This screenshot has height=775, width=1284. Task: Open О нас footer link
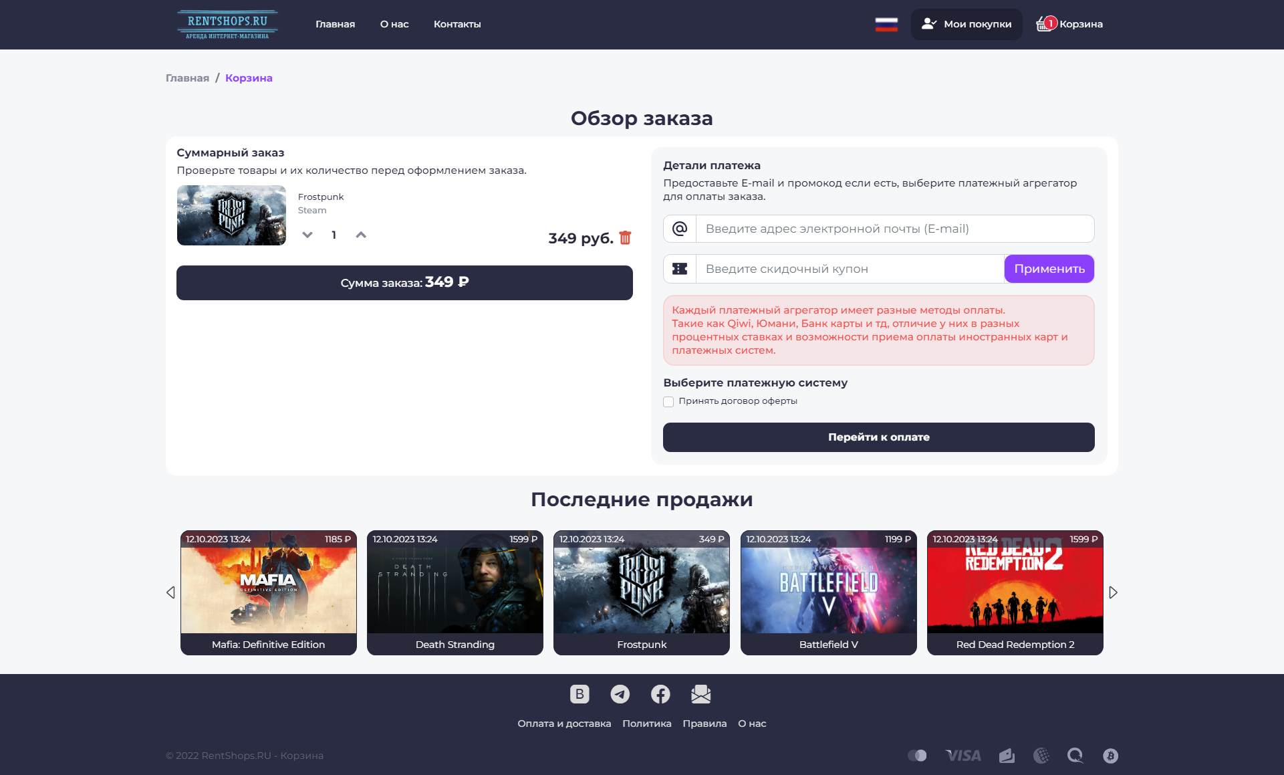[x=752, y=724]
